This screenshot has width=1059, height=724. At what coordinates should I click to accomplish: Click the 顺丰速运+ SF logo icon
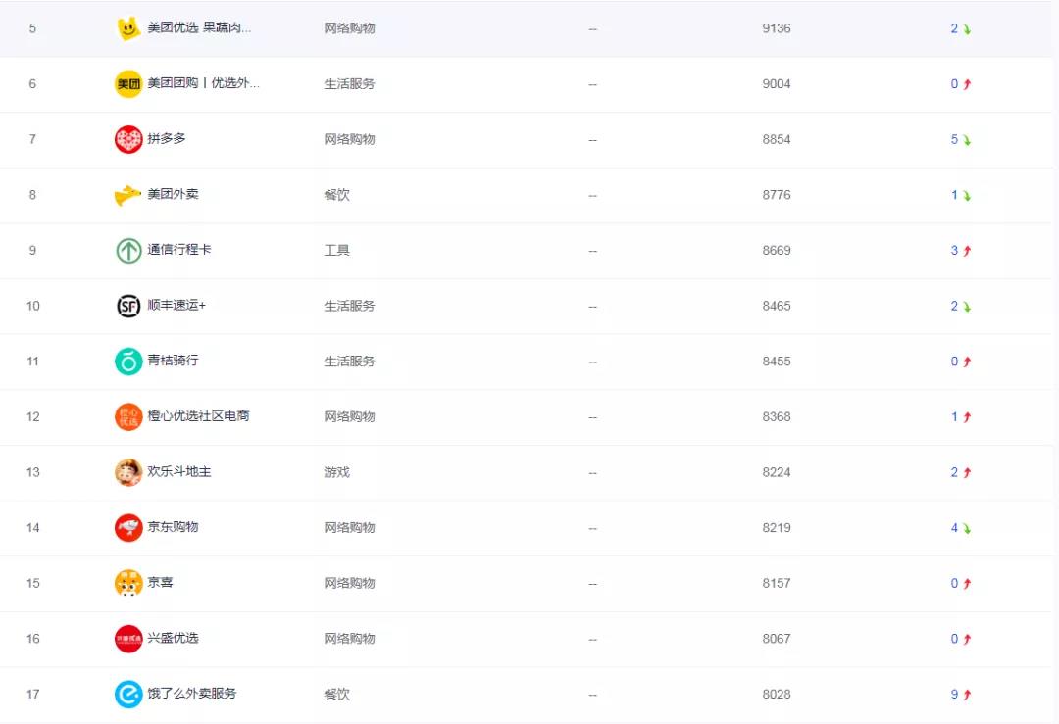128,306
